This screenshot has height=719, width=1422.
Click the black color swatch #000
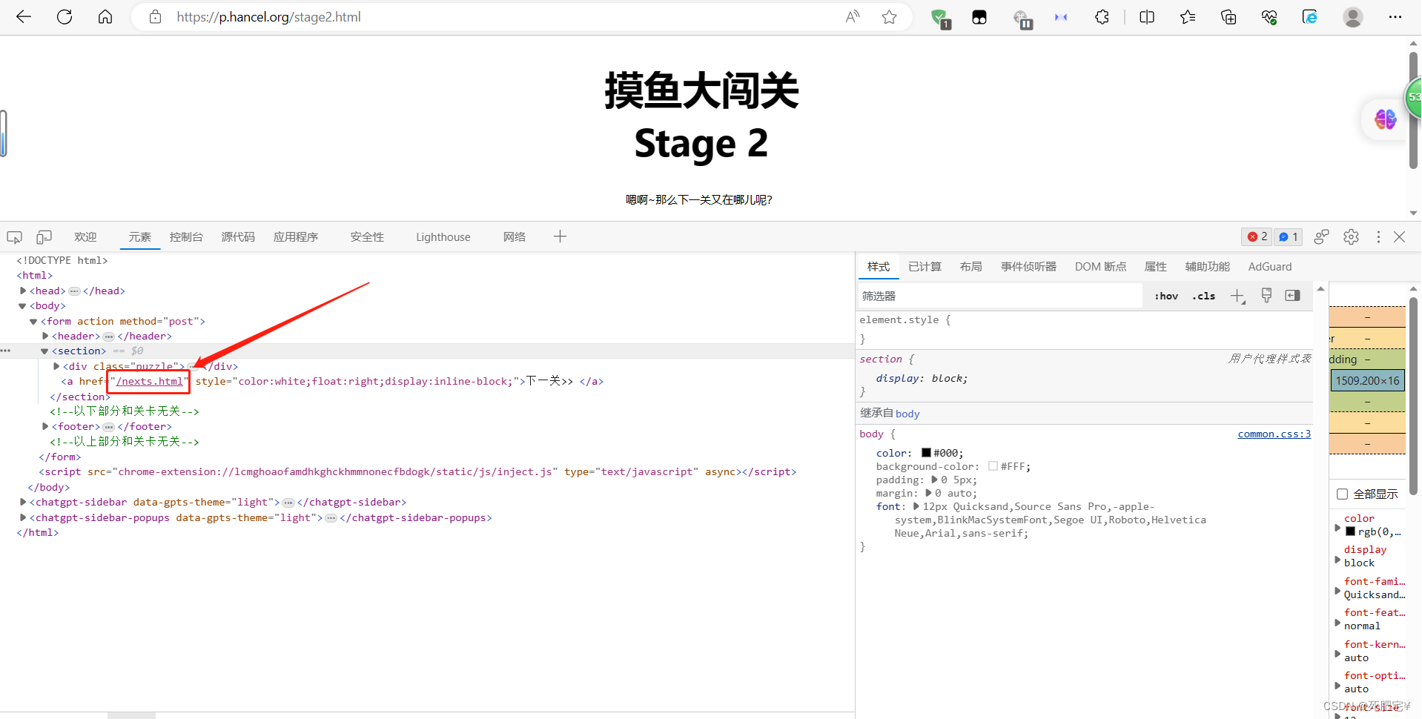tap(926, 453)
